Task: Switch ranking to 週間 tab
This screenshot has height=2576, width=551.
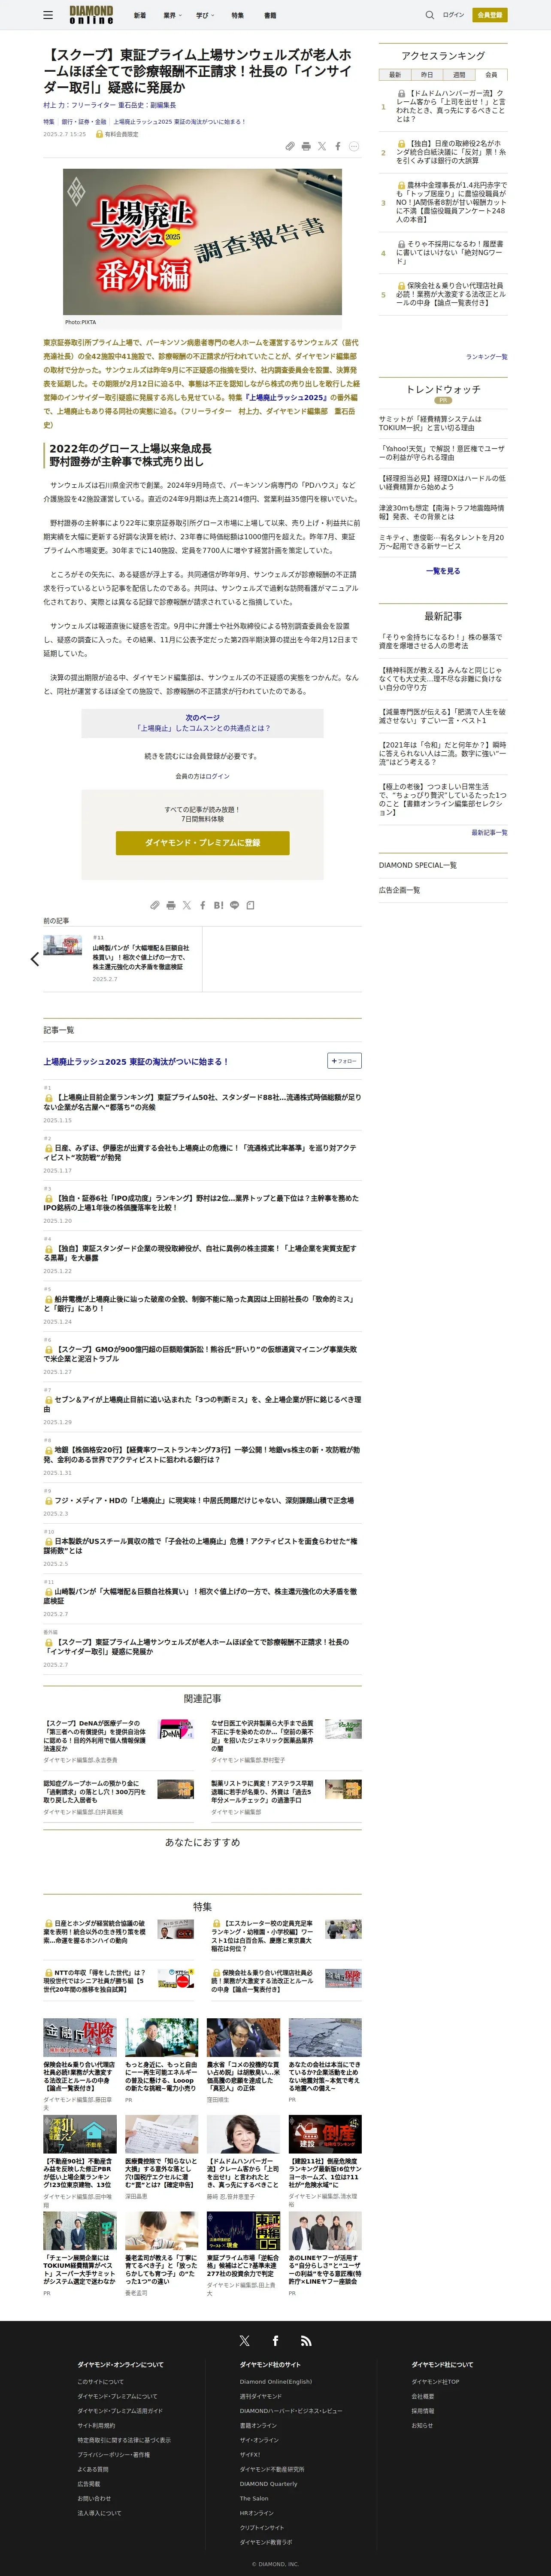Action: (x=459, y=75)
